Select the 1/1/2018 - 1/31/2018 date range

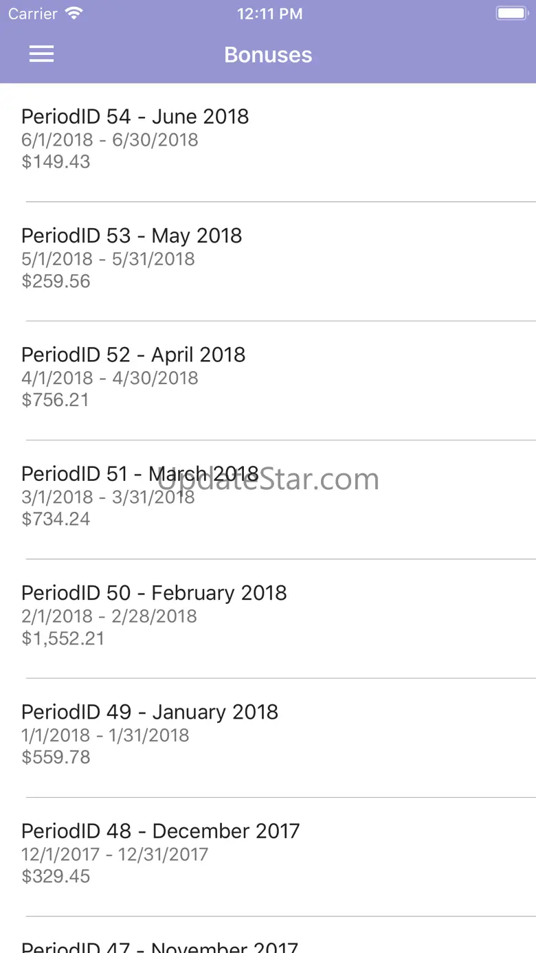105,735
